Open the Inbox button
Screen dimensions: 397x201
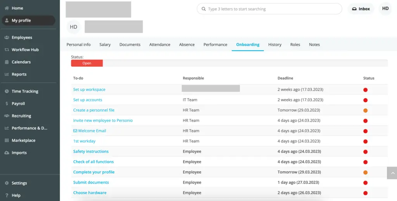point(361,9)
